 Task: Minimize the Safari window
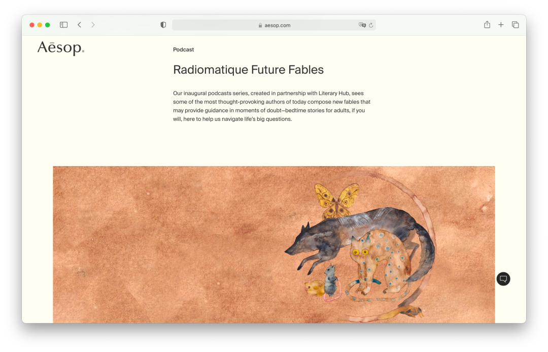pos(40,25)
